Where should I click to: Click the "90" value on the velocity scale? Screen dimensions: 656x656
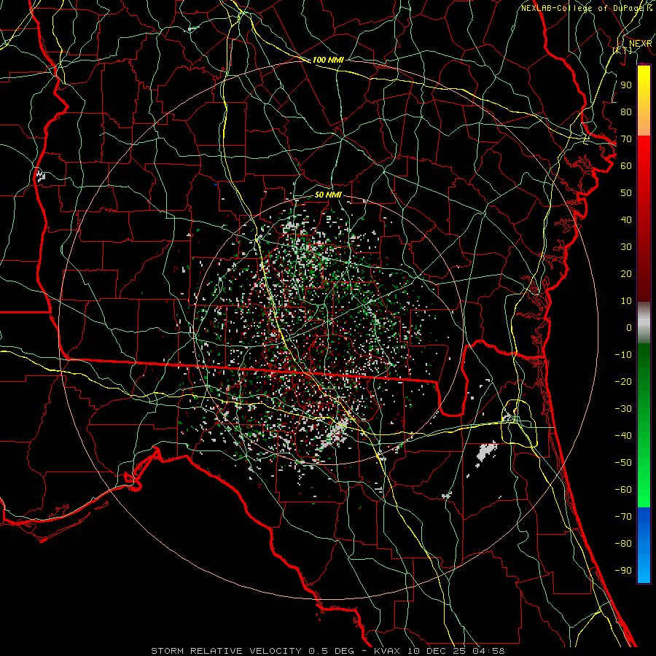click(x=626, y=85)
